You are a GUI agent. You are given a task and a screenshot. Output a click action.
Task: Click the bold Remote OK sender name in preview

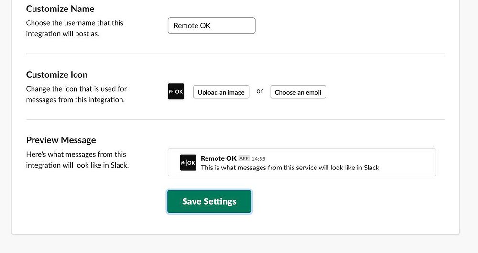(x=218, y=158)
